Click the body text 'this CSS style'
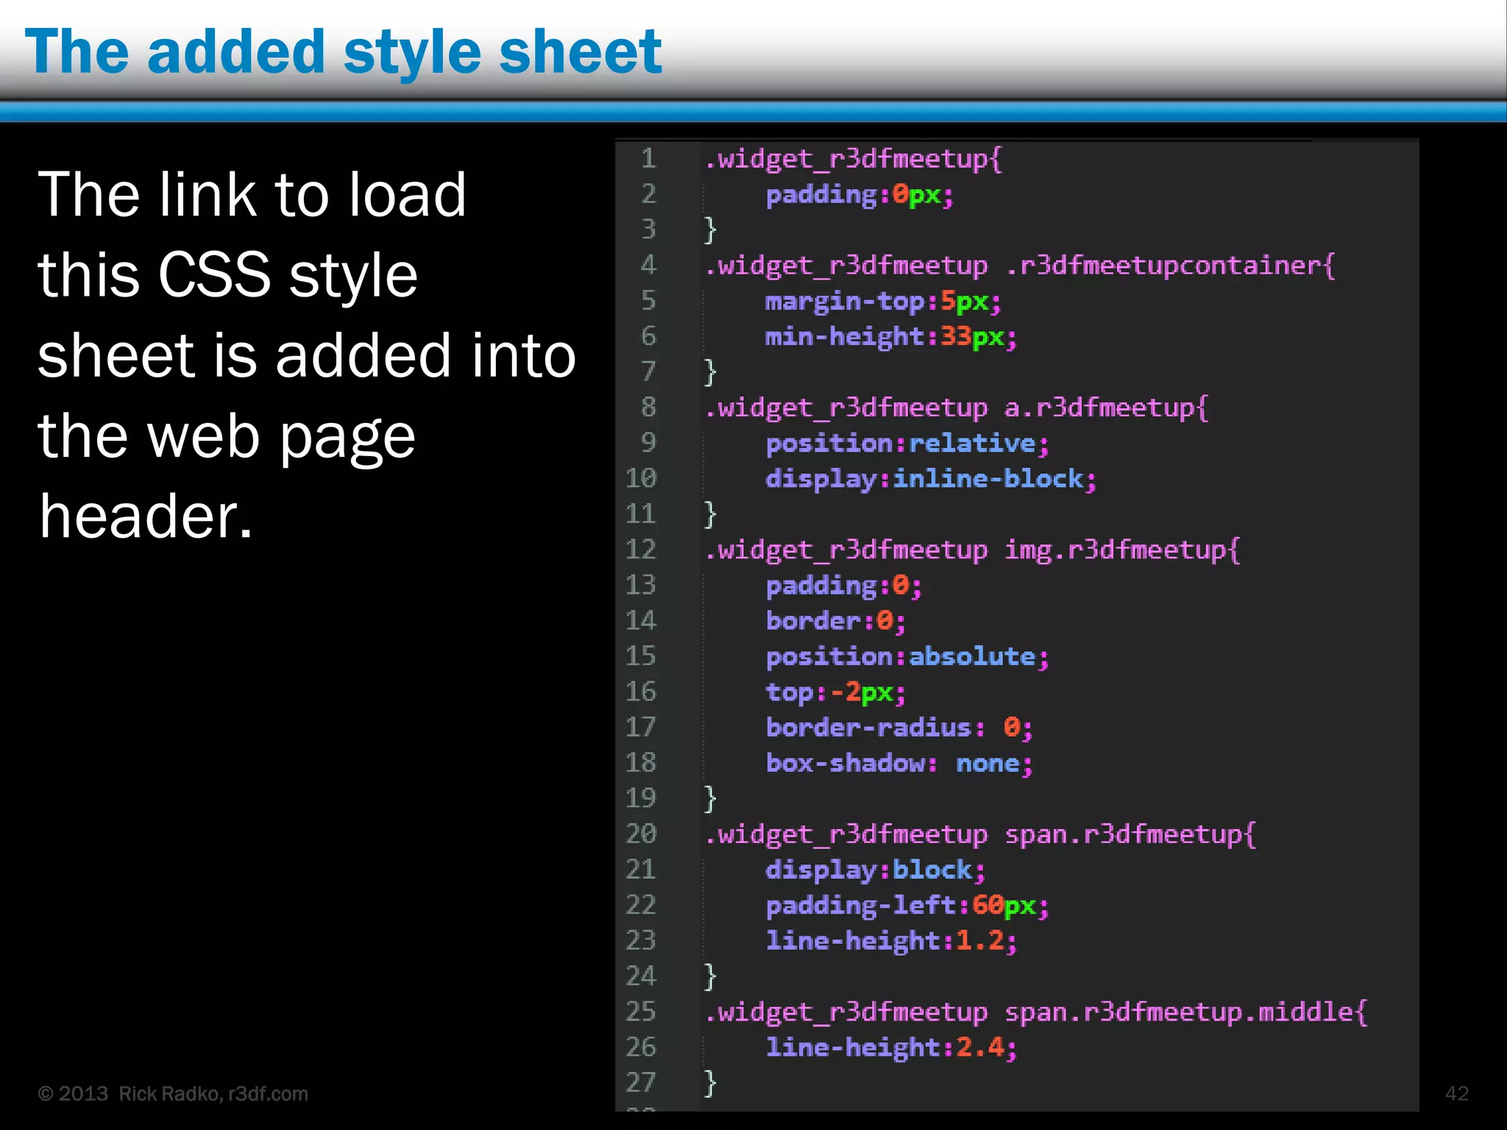The height and width of the screenshot is (1130, 1507). coord(227,275)
